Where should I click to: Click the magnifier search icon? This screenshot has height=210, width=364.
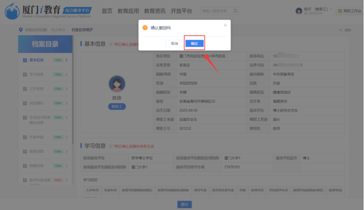tap(236, 11)
